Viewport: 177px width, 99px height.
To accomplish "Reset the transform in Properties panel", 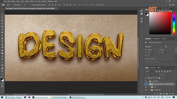I will (x=166, y=47).
